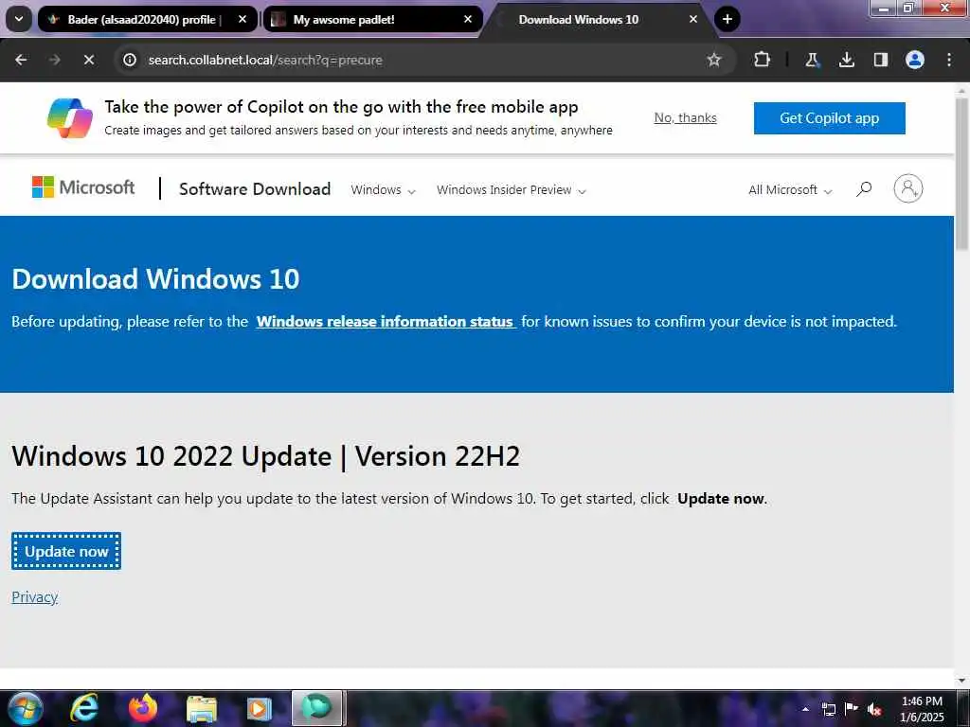Open the site search magnifier

tap(864, 189)
